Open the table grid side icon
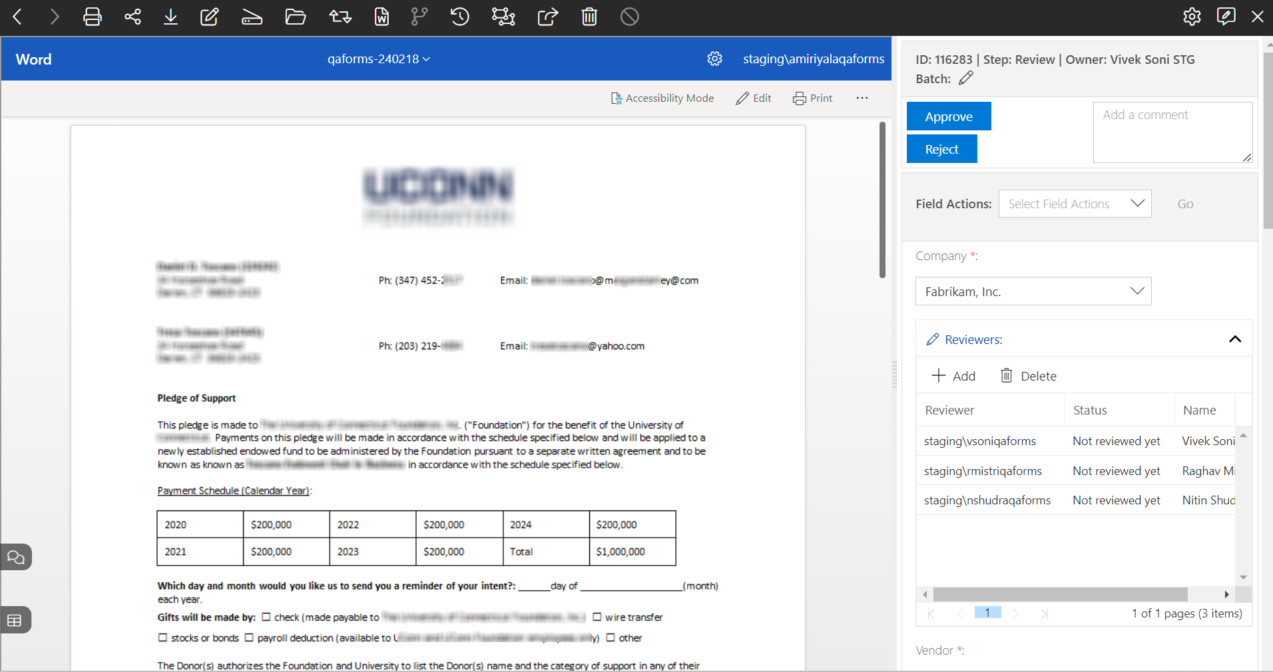The width and height of the screenshot is (1273, 672). [16, 620]
